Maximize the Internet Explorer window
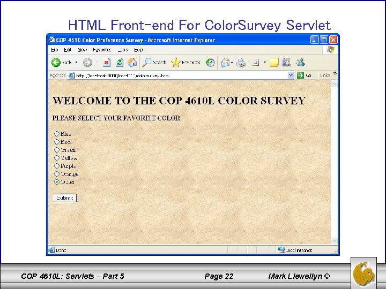 click(324, 40)
